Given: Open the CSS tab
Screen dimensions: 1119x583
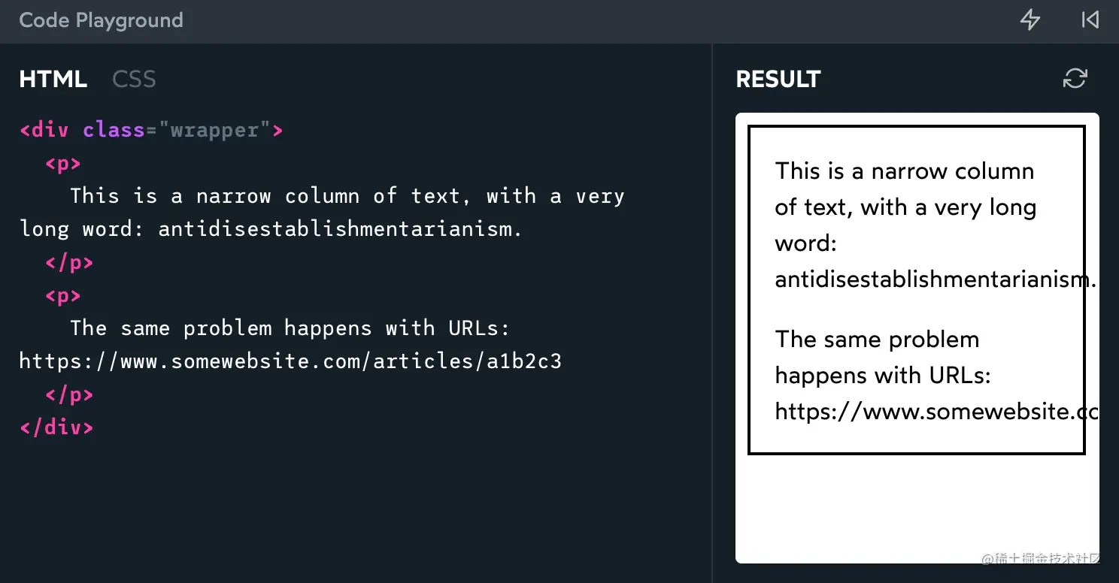Looking at the screenshot, I should click(134, 79).
